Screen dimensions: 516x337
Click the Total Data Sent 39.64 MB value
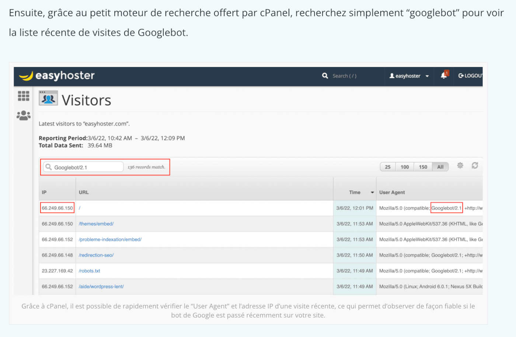pos(100,145)
